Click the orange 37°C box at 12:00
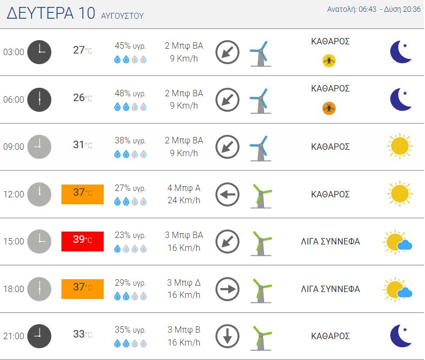Screen dimensions: 425x360 click(x=82, y=194)
